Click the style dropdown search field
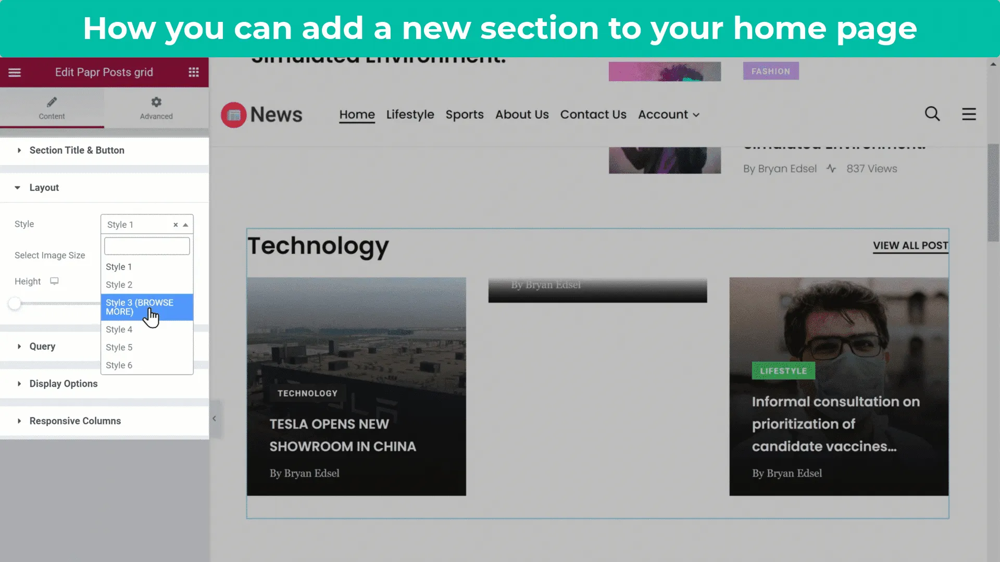1000x562 pixels. [147, 246]
